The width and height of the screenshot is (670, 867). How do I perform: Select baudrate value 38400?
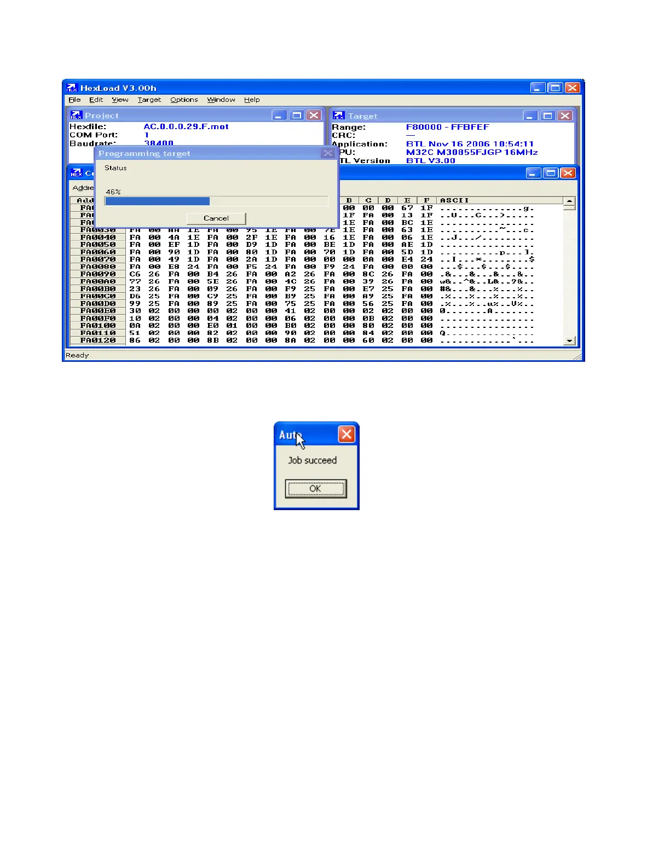[x=159, y=143]
